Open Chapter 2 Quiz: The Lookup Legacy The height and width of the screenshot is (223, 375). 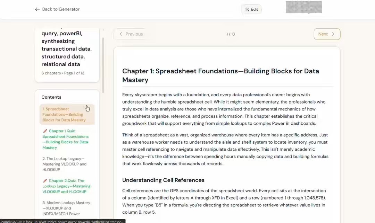coord(66,186)
